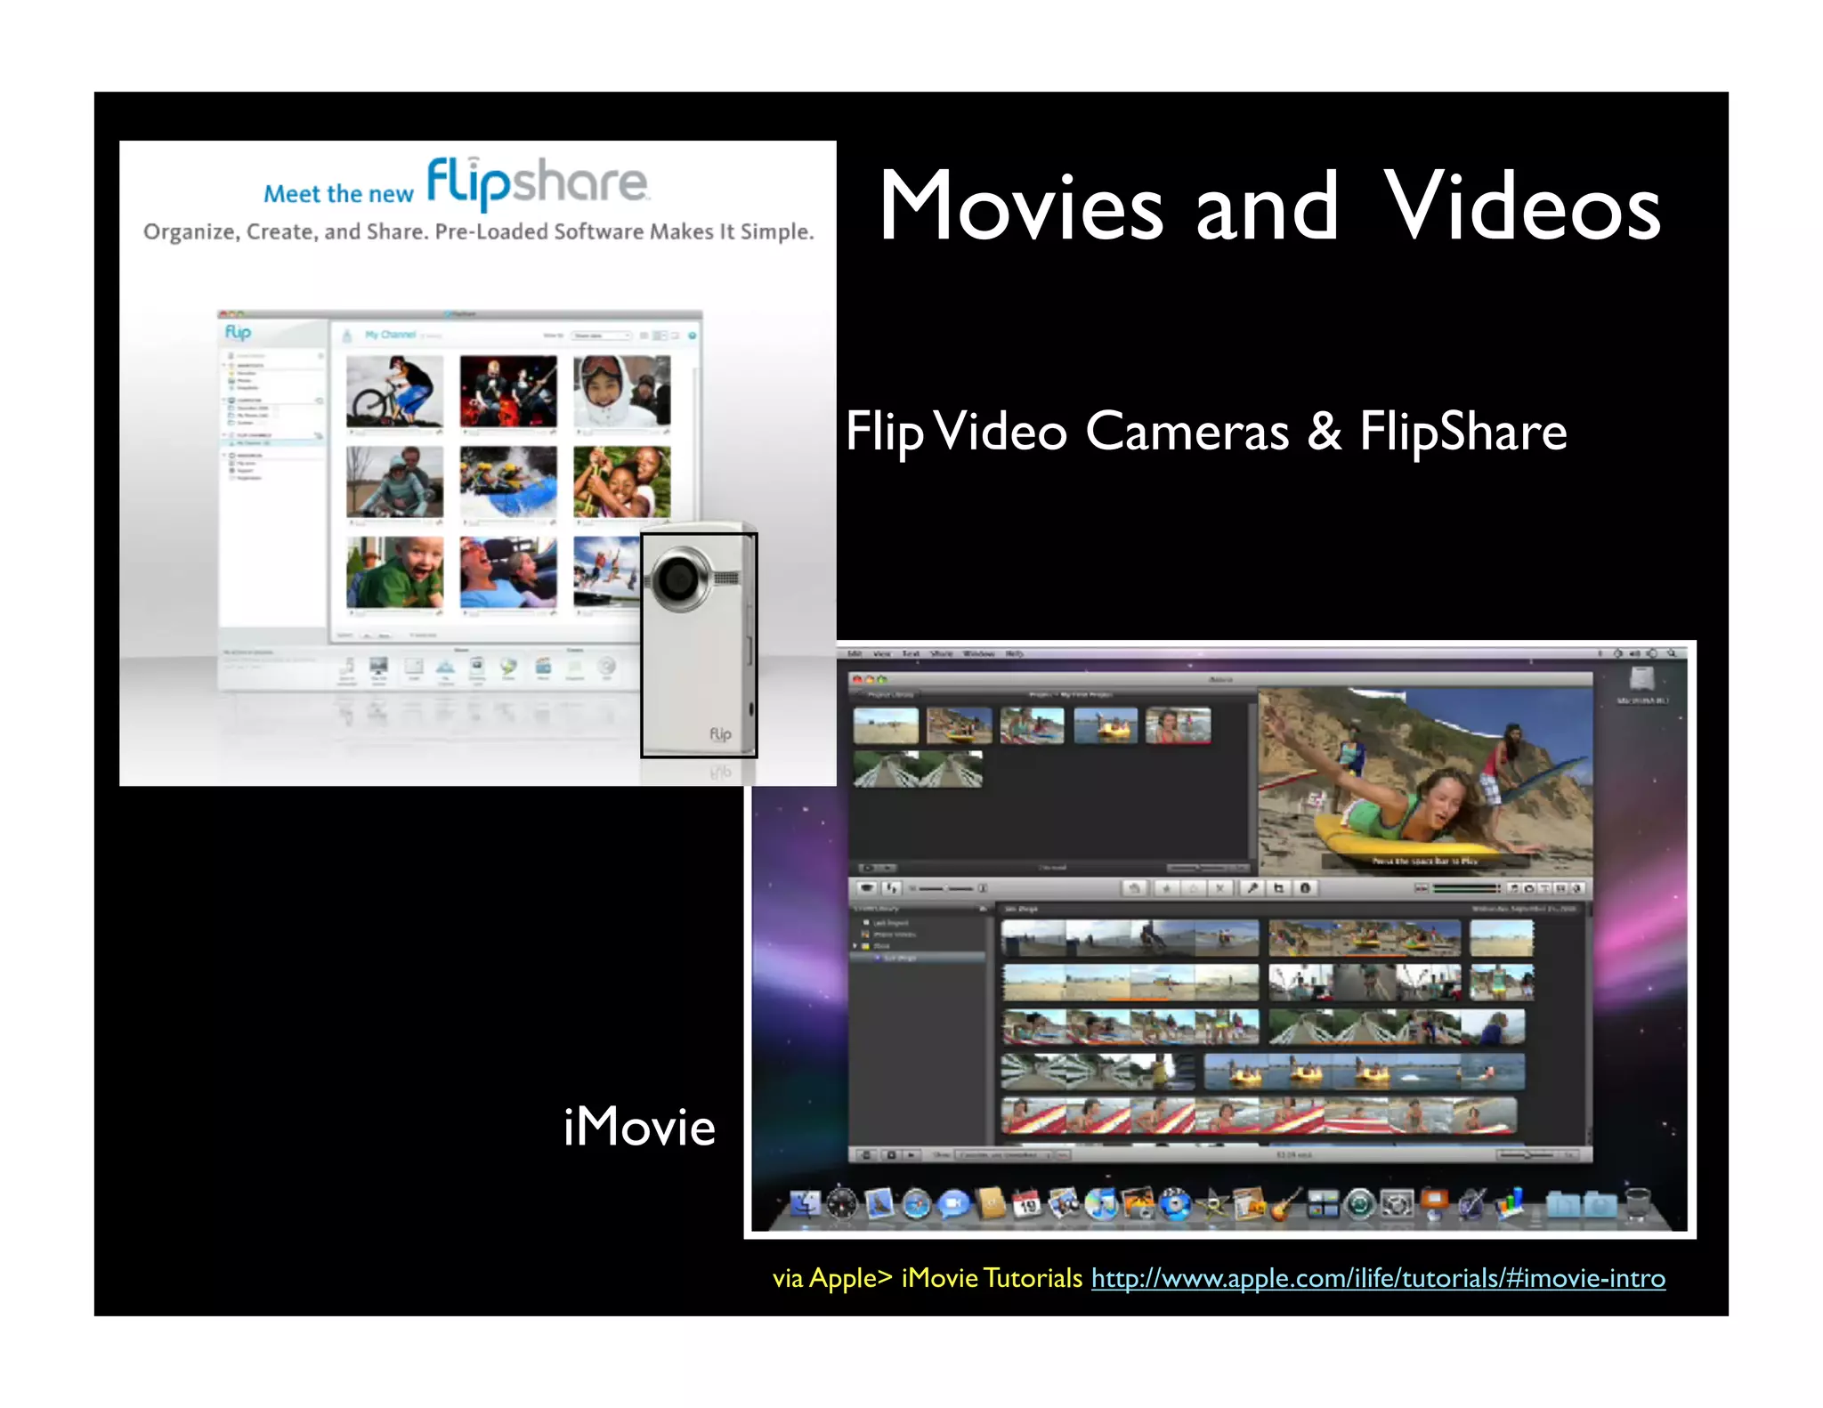Open the photos browser camera icon
Screen dimensions: 1823x1408
[x=1529, y=888]
